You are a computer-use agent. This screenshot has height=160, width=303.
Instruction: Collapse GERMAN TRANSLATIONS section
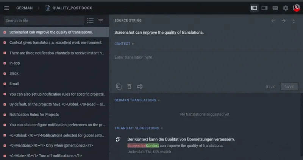[x=137, y=100]
